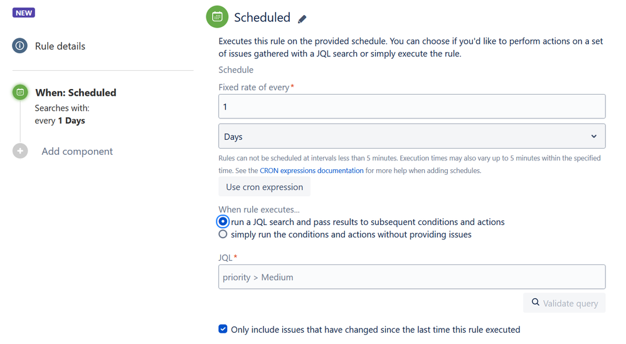This screenshot has height=344, width=626.
Task: Click the green When: Scheduled trigger icon
Action: tap(20, 92)
